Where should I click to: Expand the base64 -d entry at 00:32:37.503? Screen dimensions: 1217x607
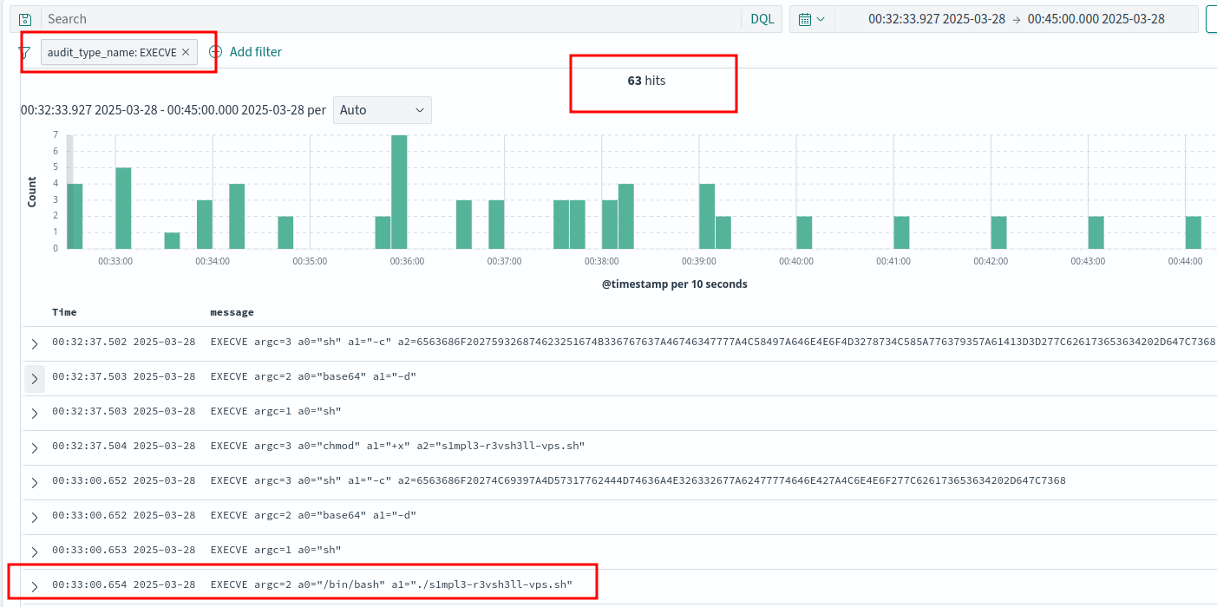click(35, 378)
